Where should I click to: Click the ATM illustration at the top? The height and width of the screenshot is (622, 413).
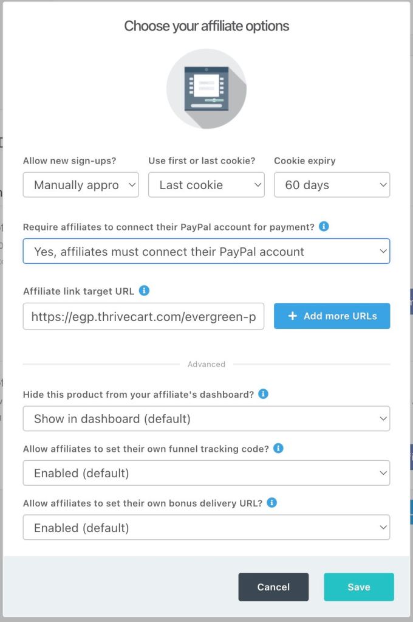click(206, 89)
